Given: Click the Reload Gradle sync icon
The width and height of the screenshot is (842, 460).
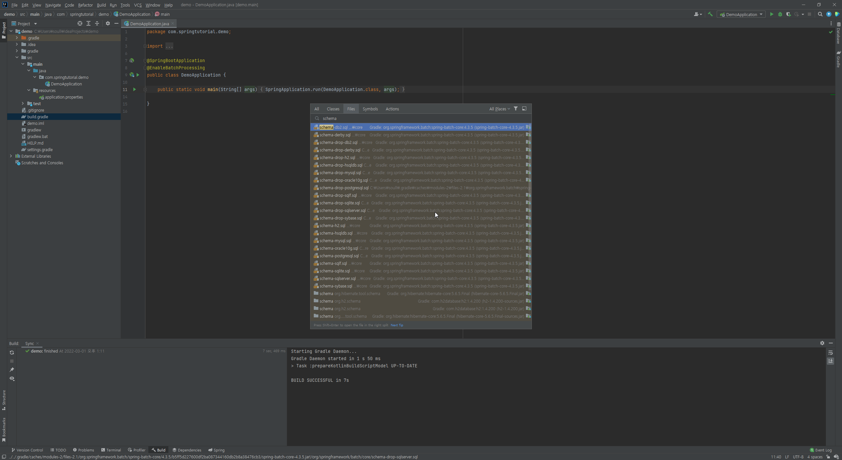Looking at the screenshot, I should coord(12,353).
